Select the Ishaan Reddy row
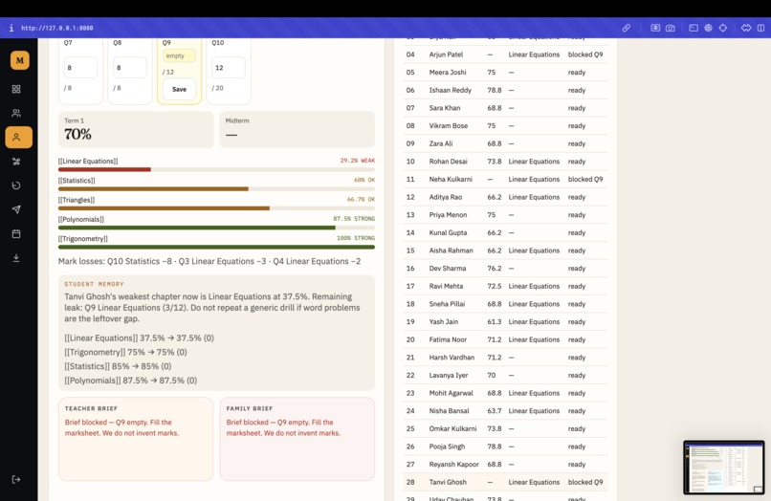This screenshot has width=771, height=501. click(x=505, y=90)
